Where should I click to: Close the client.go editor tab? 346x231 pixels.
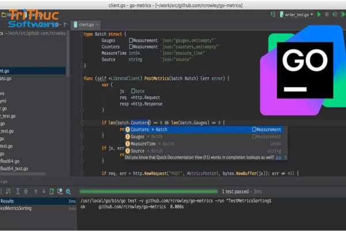pyautogui.click(x=97, y=25)
